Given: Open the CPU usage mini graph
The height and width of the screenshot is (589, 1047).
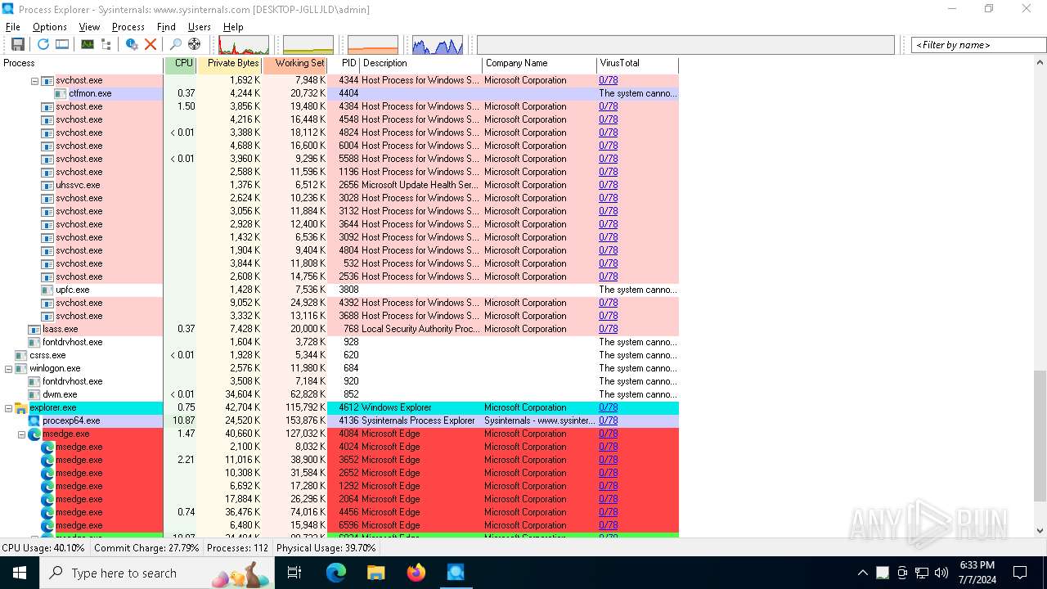Looking at the screenshot, I should tap(244, 45).
